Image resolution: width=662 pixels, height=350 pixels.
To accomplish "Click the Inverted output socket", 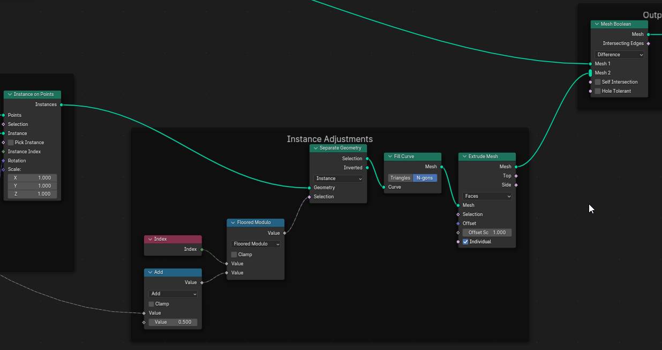I will [367, 168].
